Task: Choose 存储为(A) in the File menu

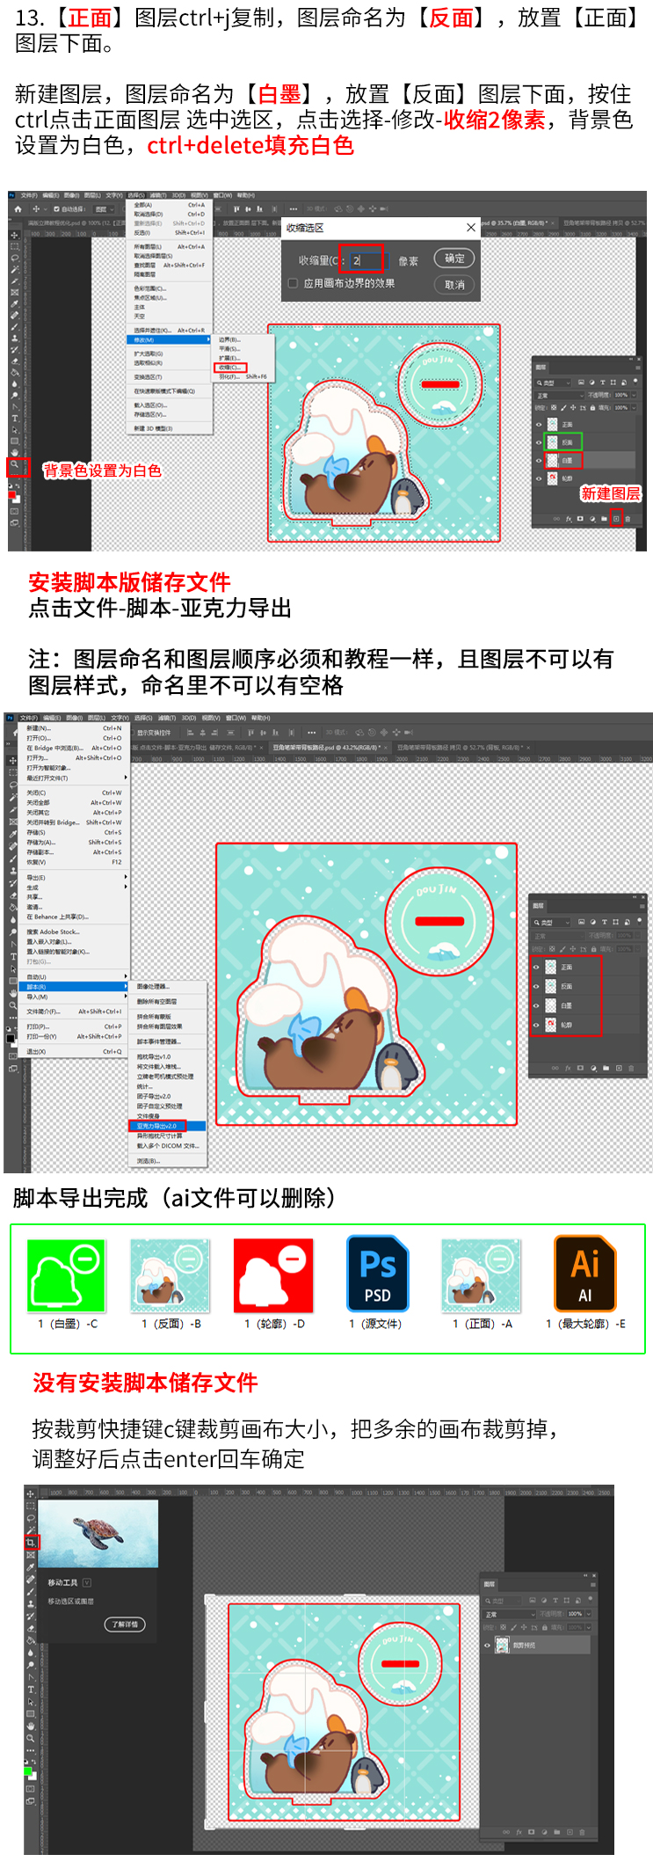Action: (x=75, y=842)
